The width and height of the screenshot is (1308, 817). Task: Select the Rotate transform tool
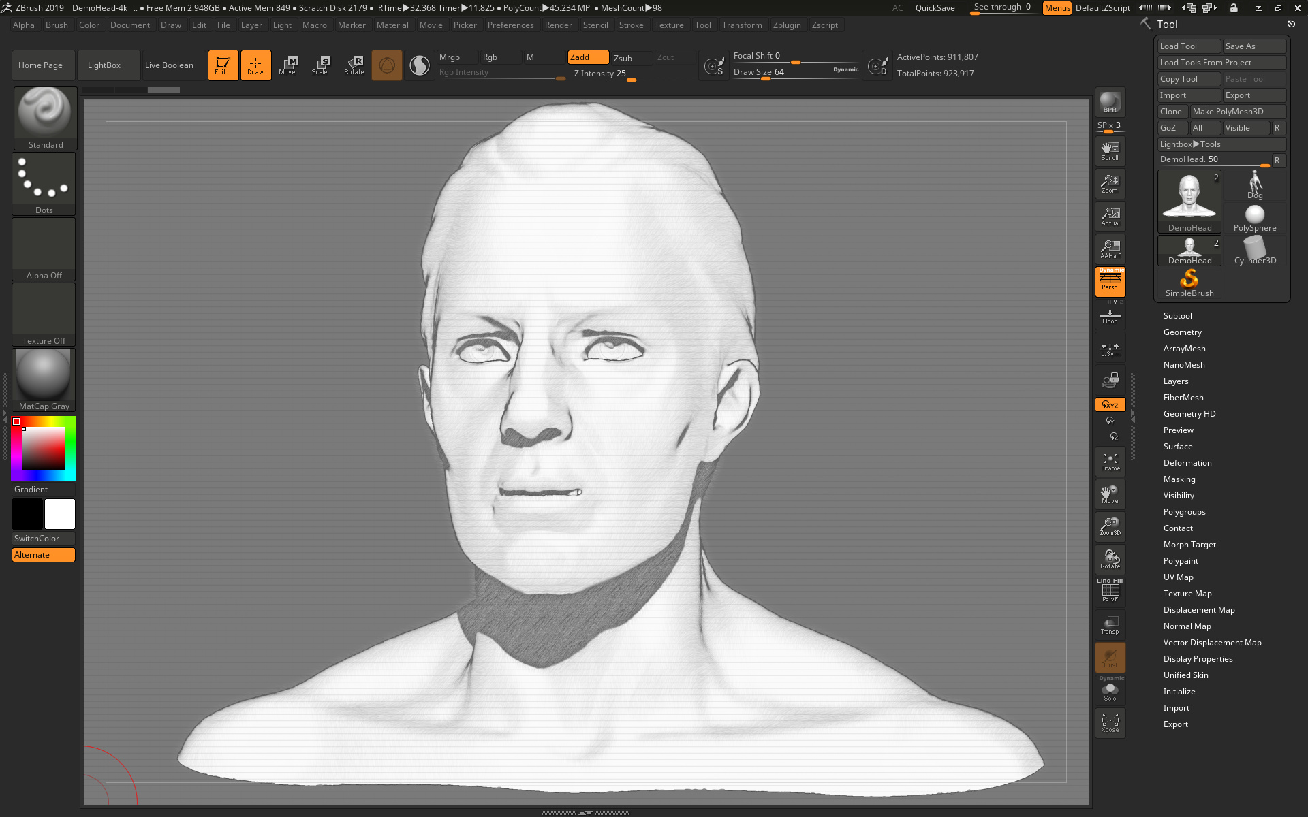354,65
